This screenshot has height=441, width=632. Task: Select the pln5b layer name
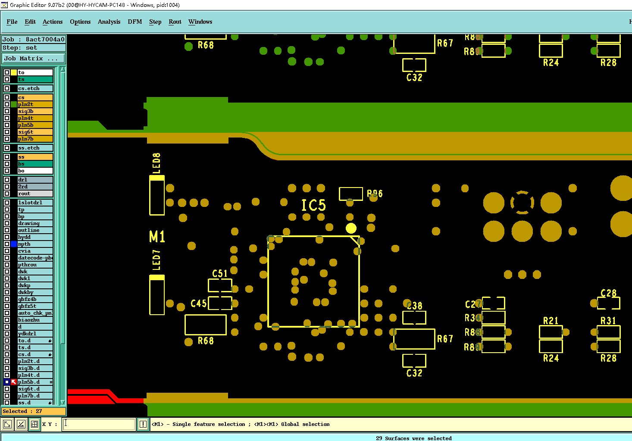click(35, 125)
